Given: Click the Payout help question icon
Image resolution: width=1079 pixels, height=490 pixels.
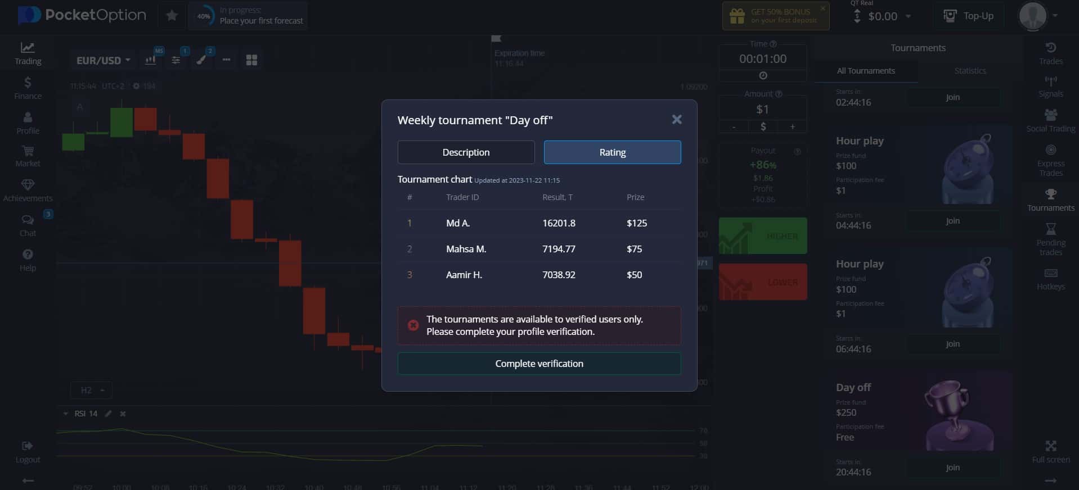Looking at the screenshot, I should click(x=797, y=151).
